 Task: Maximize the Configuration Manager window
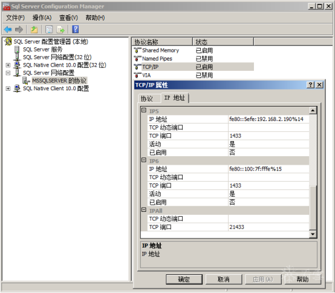(320, 7)
